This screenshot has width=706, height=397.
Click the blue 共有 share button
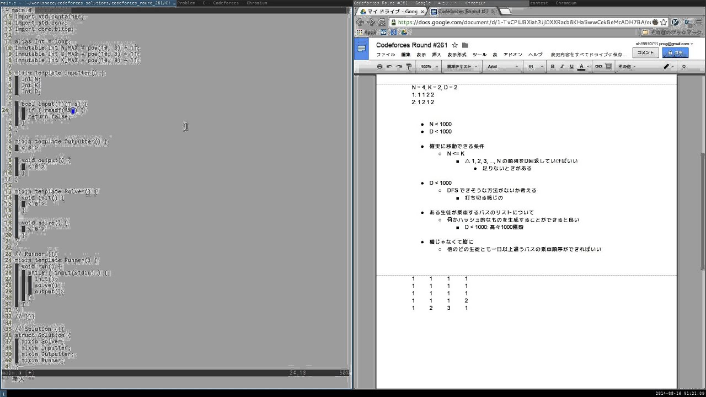coord(675,53)
